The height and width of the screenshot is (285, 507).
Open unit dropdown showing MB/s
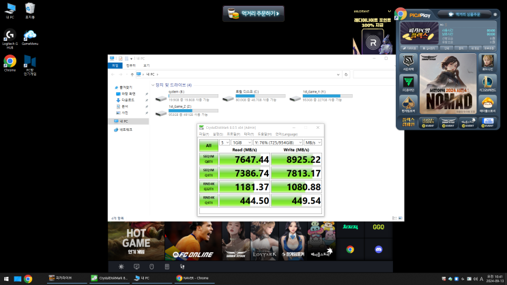tap(313, 142)
